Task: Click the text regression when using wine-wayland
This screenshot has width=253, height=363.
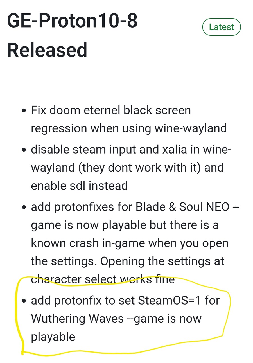Action: pos(129,128)
